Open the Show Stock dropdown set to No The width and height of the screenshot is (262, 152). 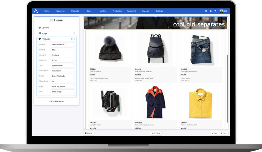click(62, 81)
